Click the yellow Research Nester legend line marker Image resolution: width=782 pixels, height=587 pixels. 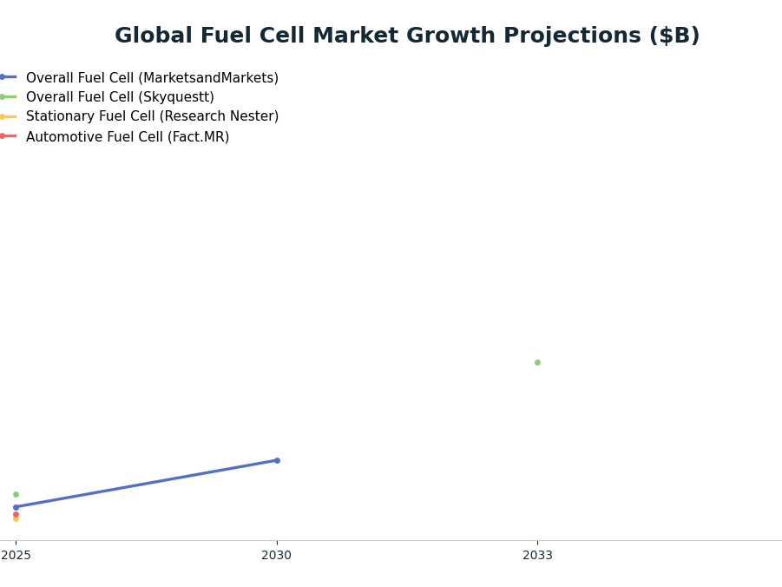[8, 117]
